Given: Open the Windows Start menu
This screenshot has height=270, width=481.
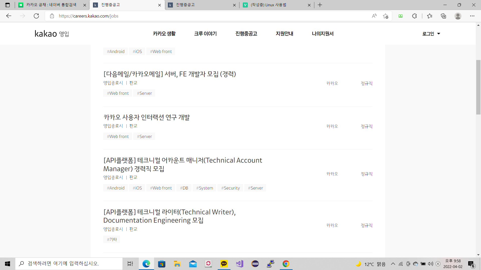Looking at the screenshot, I should click(x=8, y=264).
